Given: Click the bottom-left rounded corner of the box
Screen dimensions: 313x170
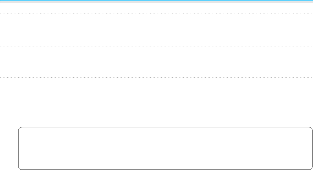Looking at the screenshot, I should point(19,168).
